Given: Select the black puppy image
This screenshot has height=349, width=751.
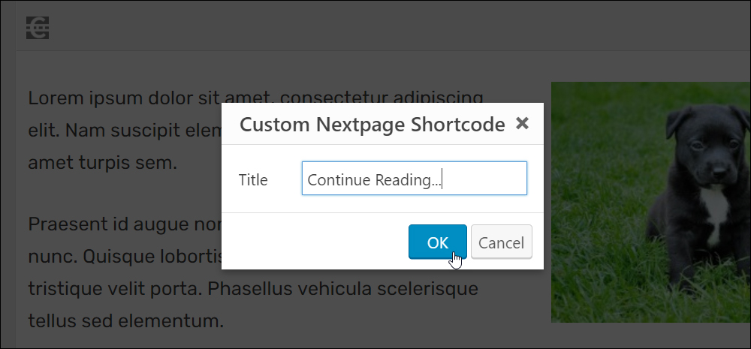Looking at the screenshot, I should (651, 202).
